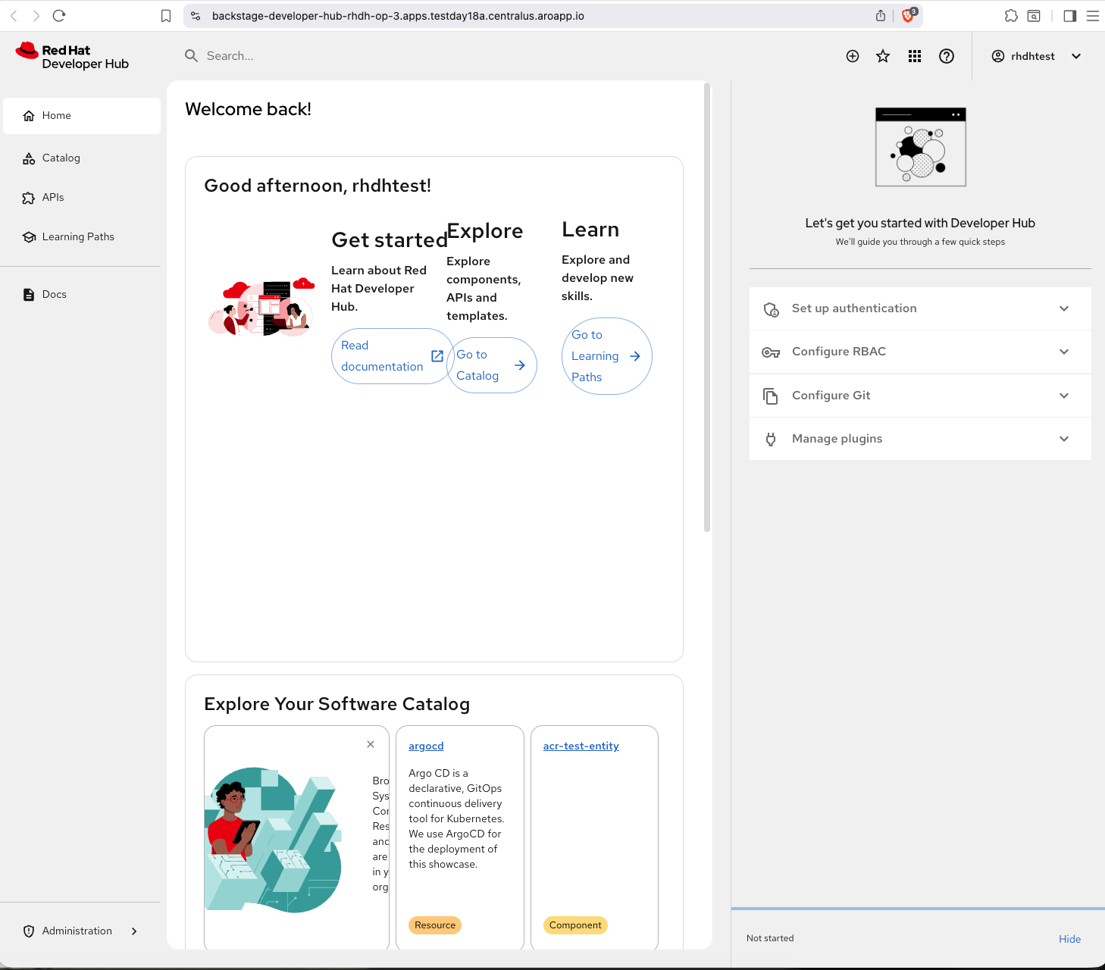Click "Let's get you started with Developer Hub"
The height and width of the screenshot is (970, 1105).
tap(920, 223)
